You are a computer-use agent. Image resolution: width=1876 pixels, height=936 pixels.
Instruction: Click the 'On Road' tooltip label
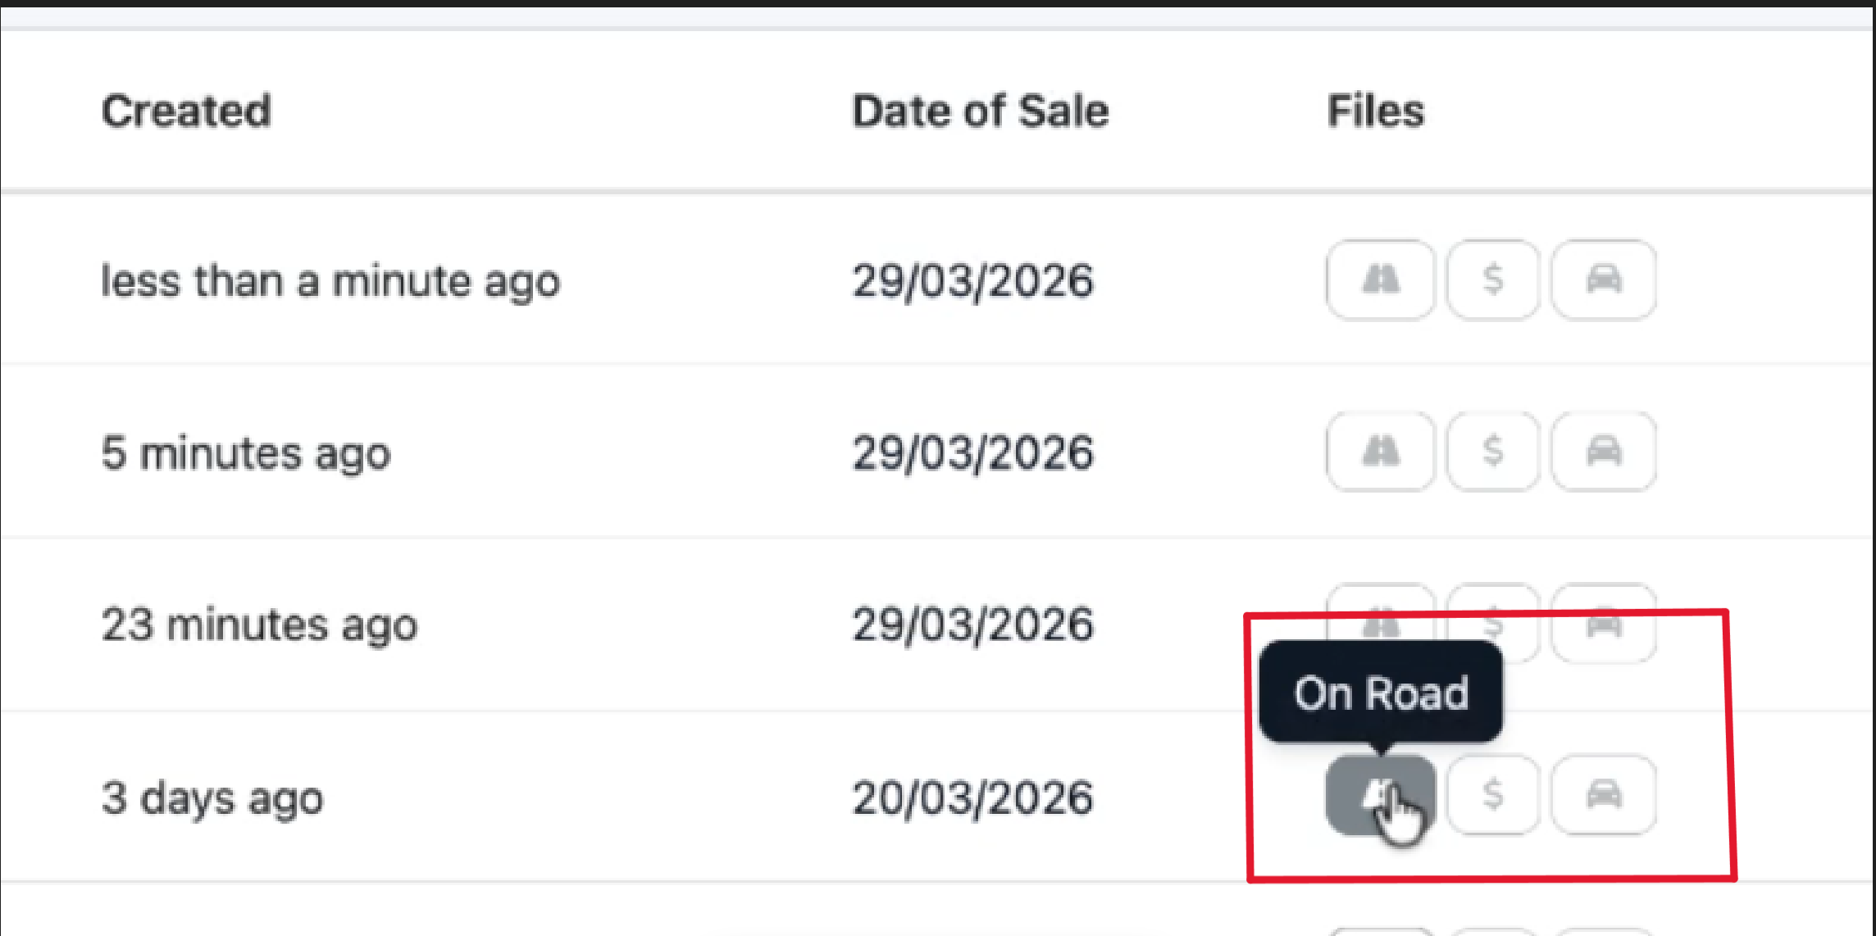pyautogui.click(x=1381, y=693)
